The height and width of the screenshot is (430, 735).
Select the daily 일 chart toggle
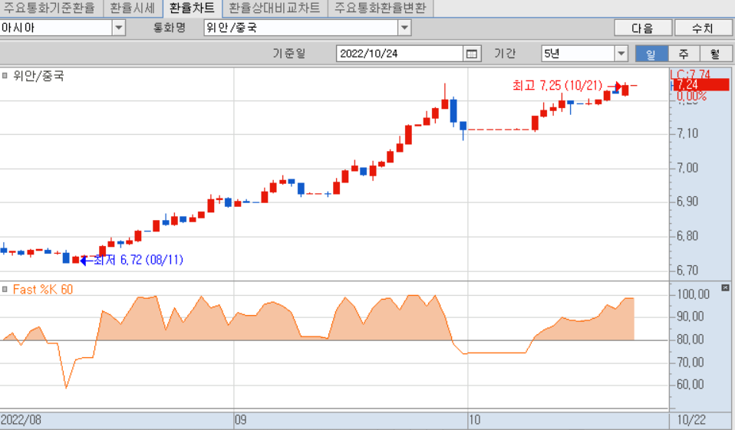pos(651,54)
